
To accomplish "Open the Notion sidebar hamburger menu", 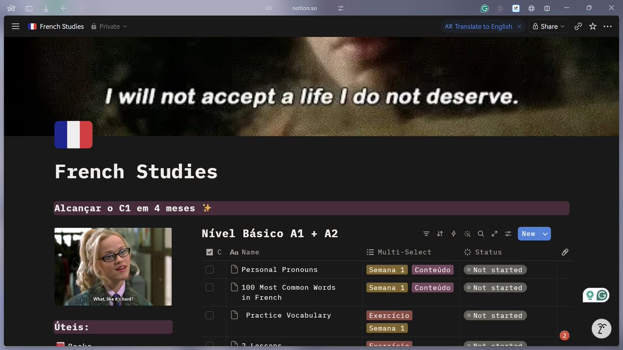I will click(x=16, y=26).
